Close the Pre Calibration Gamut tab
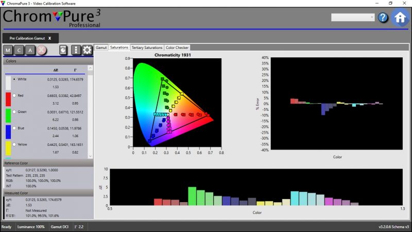 50,38
